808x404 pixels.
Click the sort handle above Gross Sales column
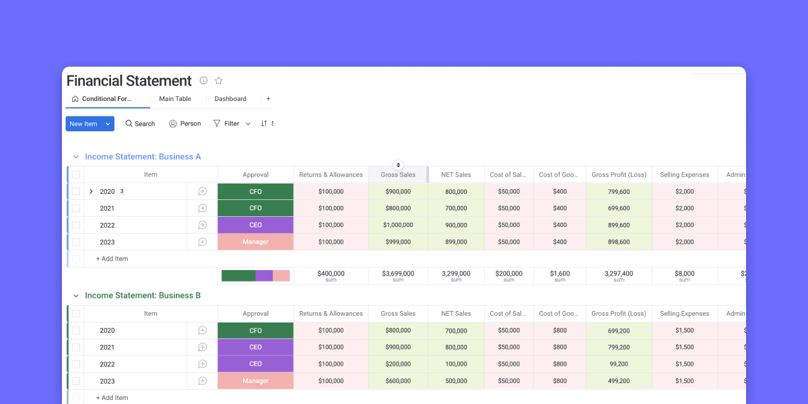[398, 165]
